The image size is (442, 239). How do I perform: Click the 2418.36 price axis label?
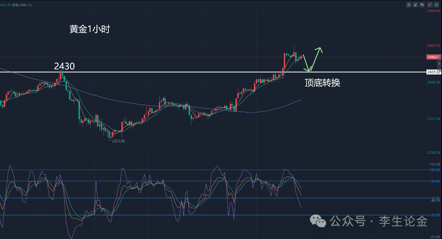tap(433, 82)
